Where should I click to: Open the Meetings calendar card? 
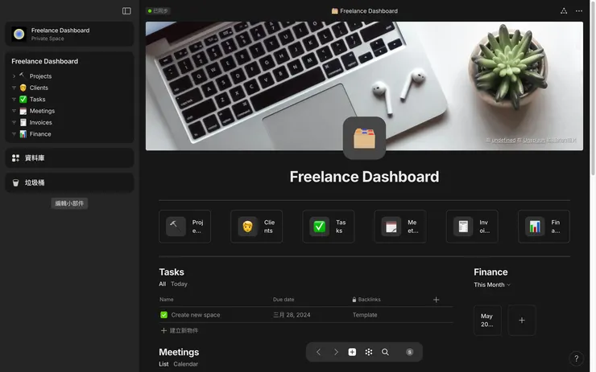(400, 227)
